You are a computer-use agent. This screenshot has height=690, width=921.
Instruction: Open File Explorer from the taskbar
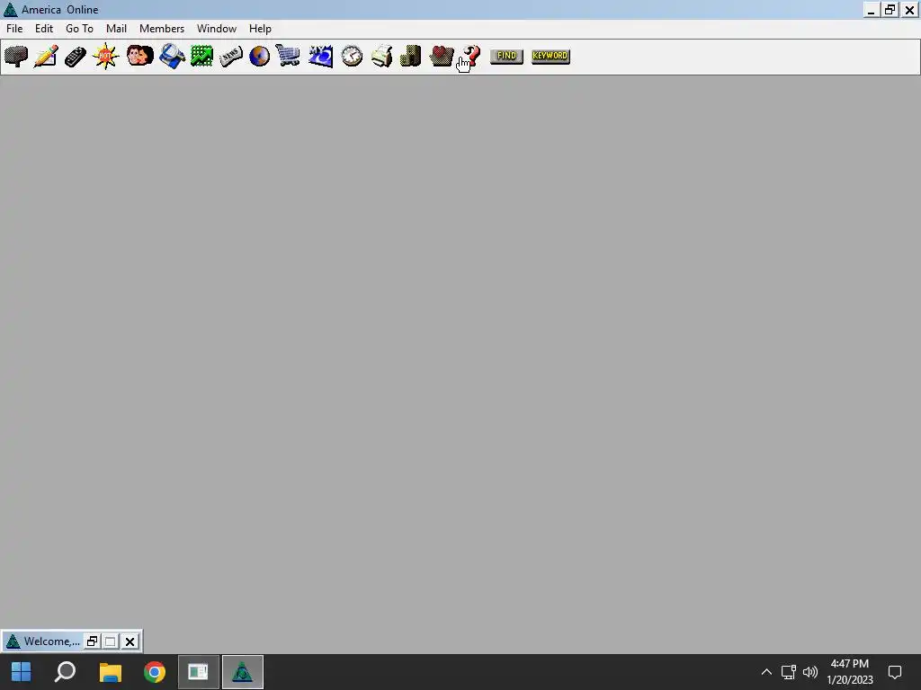click(110, 672)
